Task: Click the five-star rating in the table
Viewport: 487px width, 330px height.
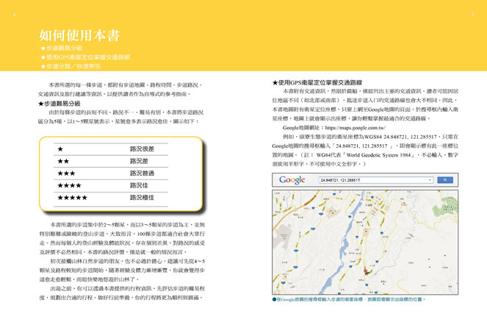Action: 73,198
